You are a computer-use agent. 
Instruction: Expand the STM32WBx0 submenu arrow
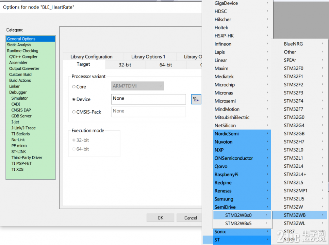pos(266,215)
